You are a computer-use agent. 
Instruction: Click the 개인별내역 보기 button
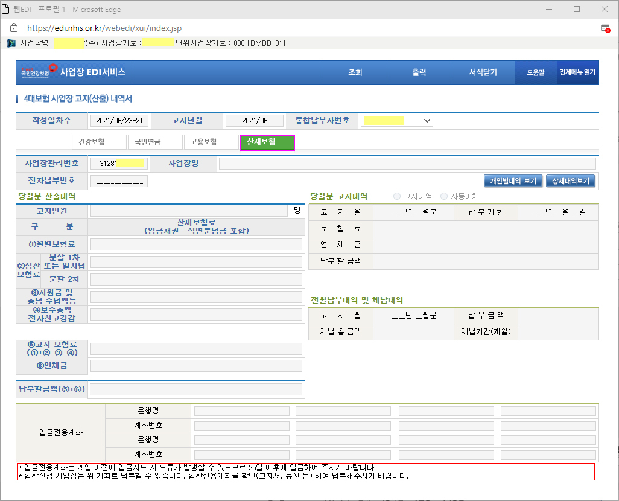[x=513, y=181]
